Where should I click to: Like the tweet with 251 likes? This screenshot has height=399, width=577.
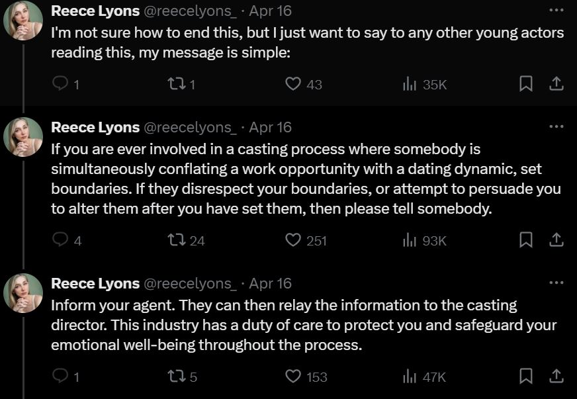(293, 240)
